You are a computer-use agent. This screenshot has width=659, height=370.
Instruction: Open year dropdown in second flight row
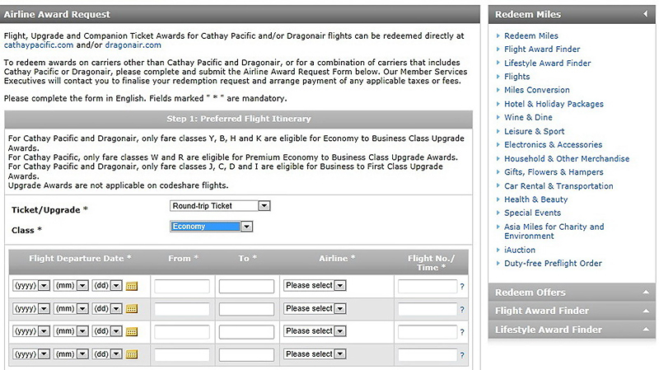pyautogui.click(x=31, y=309)
